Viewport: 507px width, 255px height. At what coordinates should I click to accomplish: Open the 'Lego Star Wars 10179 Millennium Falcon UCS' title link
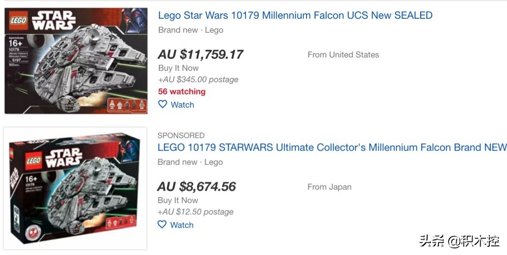(295, 15)
